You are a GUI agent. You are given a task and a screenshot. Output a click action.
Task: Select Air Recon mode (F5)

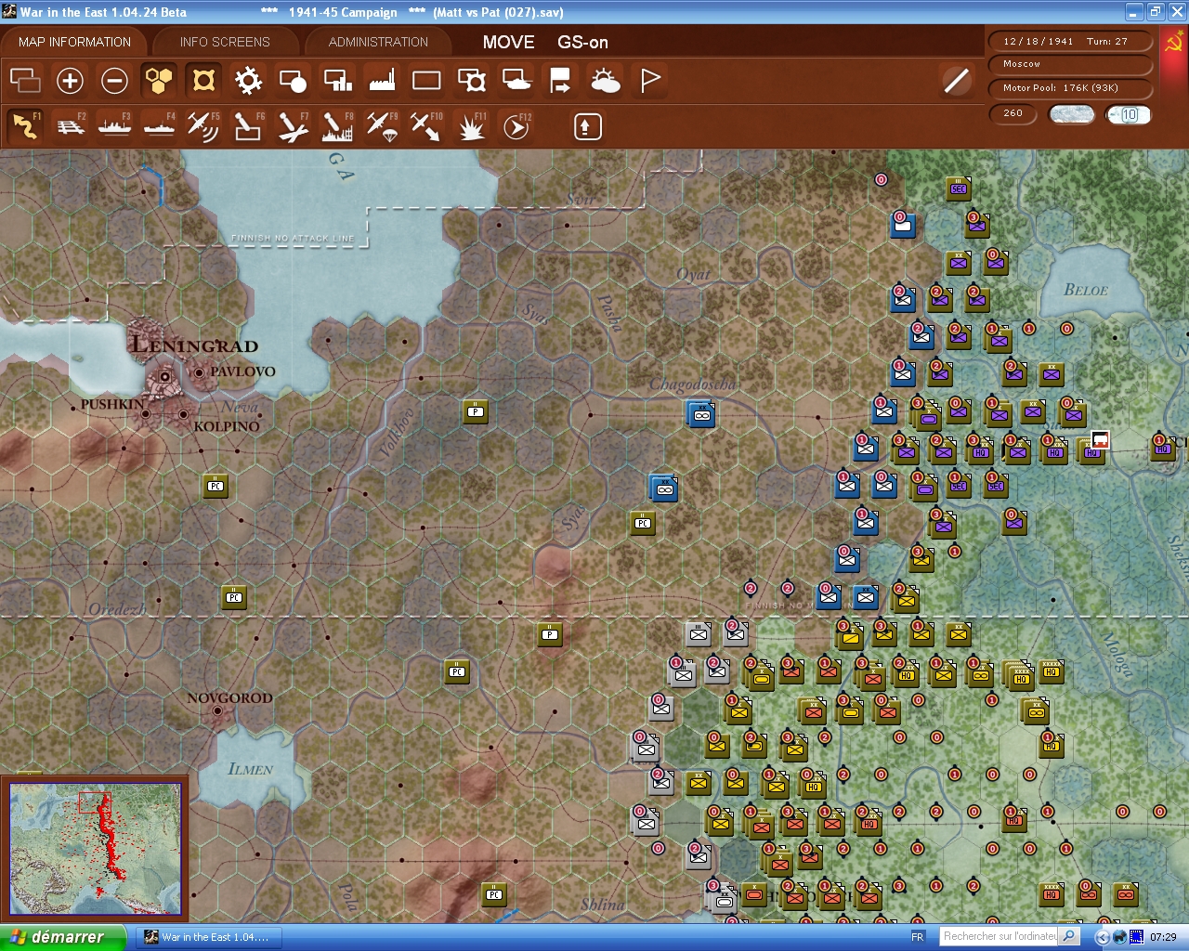point(203,126)
